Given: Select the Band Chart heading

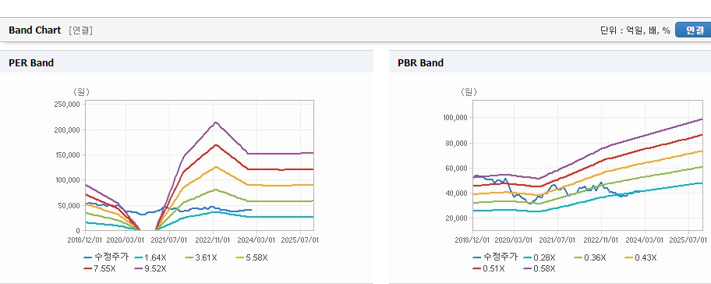Looking at the screenshot, I should pyautogui.click(x=34, y=30).
